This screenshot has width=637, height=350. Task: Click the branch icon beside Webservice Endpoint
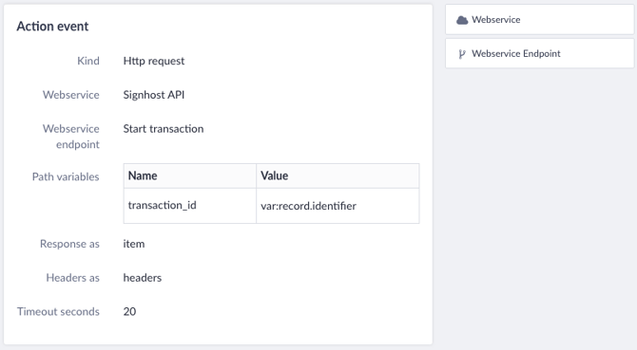(x=462, y=54)
